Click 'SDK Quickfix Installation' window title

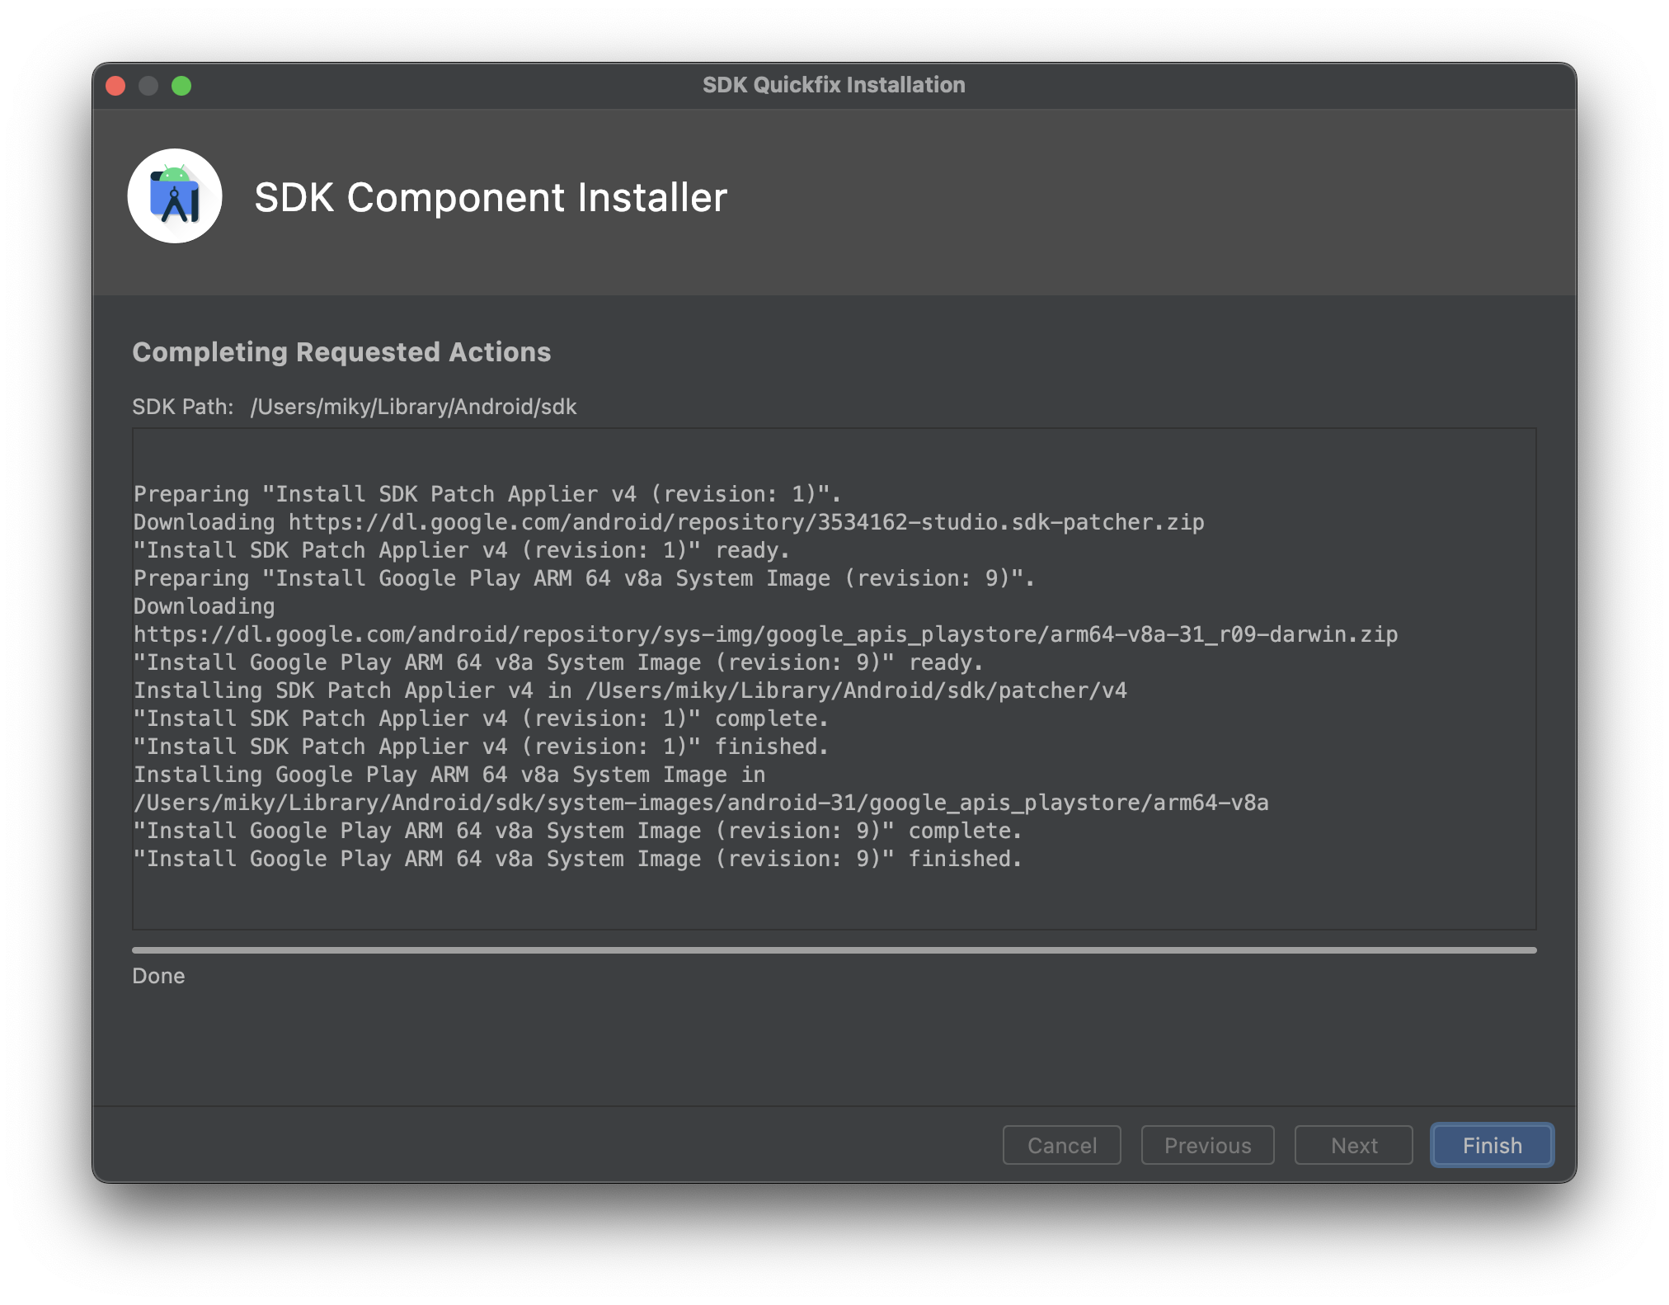point(834,85)
